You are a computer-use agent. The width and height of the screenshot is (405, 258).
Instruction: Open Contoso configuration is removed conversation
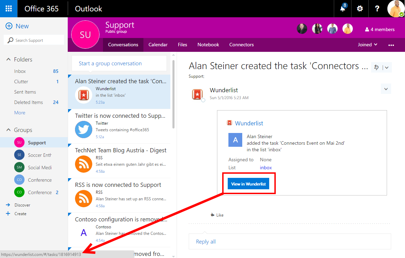coord(119,230)
